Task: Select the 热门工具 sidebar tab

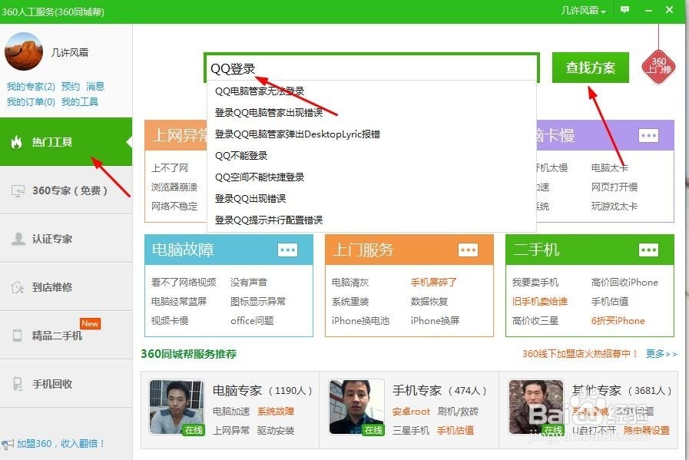Action: pyautogui.click(x=66, y=142)
